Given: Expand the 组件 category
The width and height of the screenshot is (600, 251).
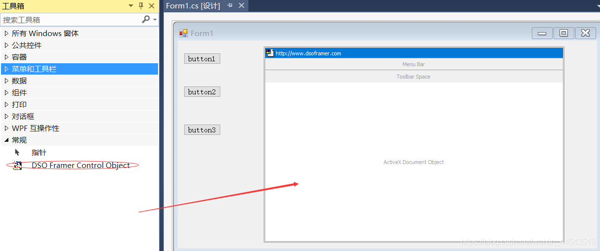Looking at the screenshot, I should coord(6,92).
